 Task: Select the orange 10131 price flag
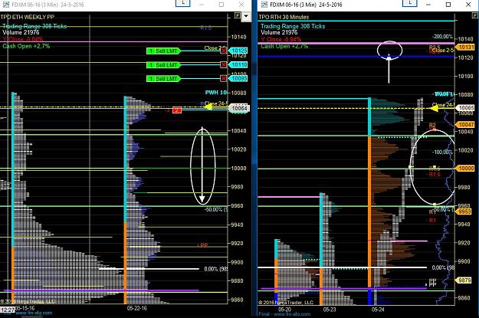(x=465, y=48)
